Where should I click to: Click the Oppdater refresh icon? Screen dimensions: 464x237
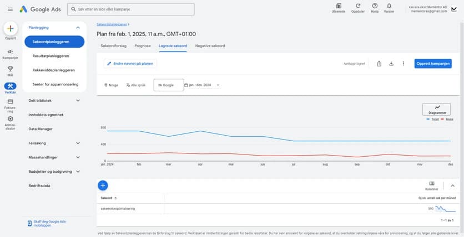tap(358, 8)
